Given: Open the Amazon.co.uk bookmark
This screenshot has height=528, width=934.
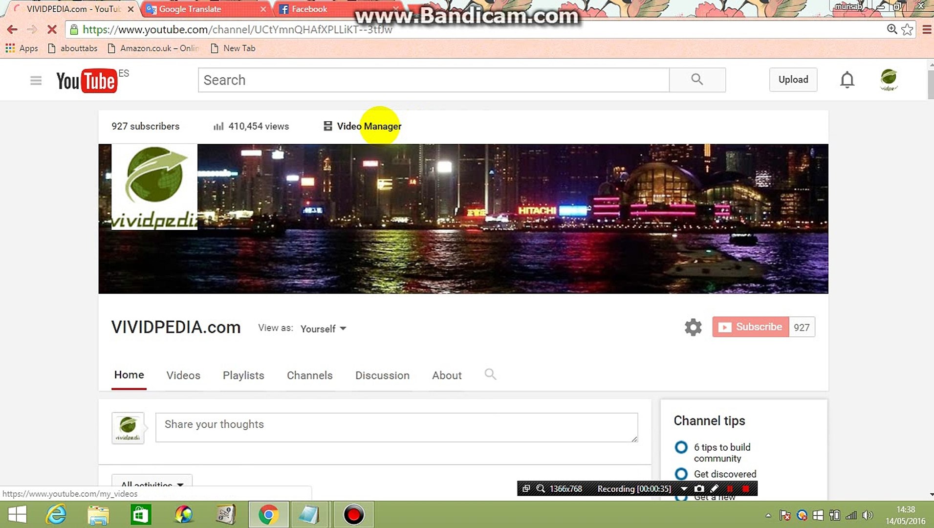Looking at the screenshot, I should pos(153,48).
